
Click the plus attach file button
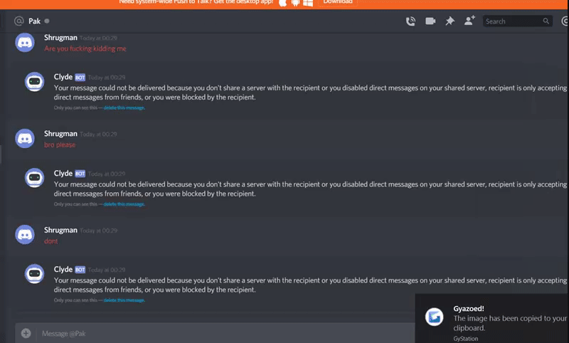(x=26, y=333)
